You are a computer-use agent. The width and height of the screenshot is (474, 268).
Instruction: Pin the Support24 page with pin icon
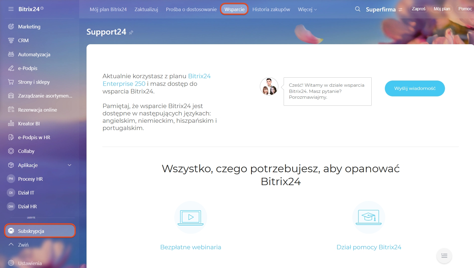point(131,33)
